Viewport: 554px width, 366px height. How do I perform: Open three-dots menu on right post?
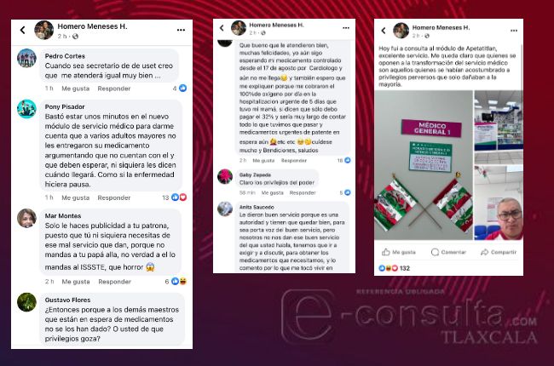(514, 31)
